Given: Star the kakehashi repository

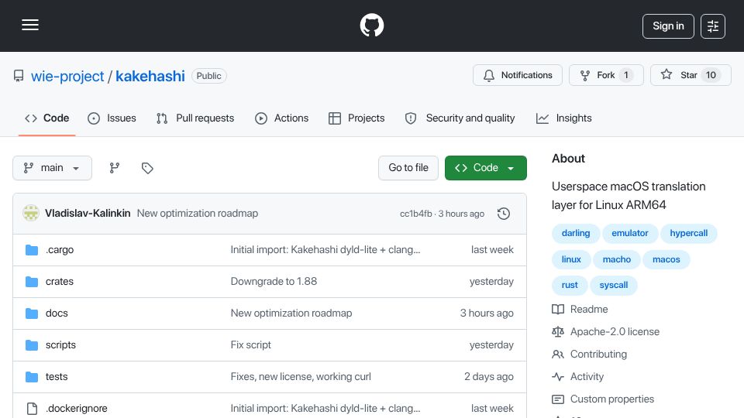Looking at the screenshot, I should point(691,75).
